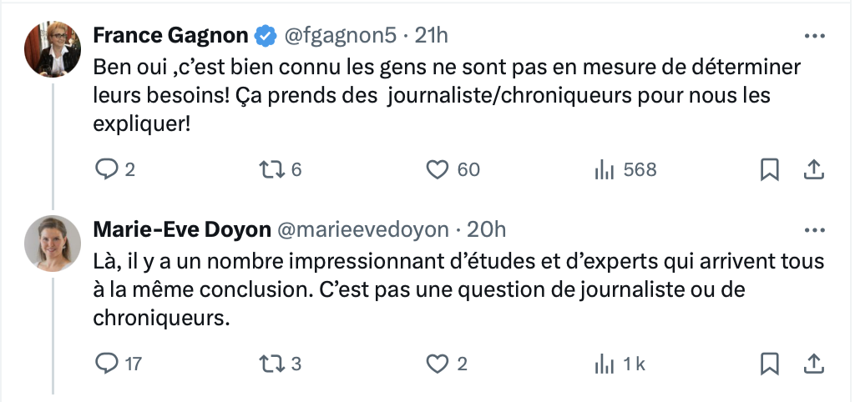Viewport: 855px width, 402px height.
Task: Open more options on France Gagnon's tweet
Action: [815, 37]
